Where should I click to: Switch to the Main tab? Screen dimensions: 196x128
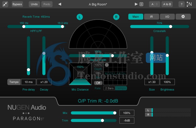(136, 17)
